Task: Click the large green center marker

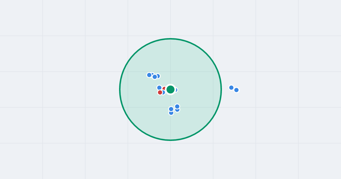Action: coord(170,89)
